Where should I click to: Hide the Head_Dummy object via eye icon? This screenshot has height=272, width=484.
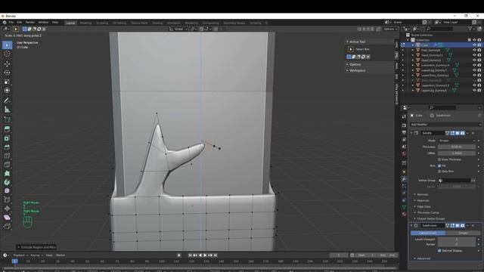coord(474,60)
